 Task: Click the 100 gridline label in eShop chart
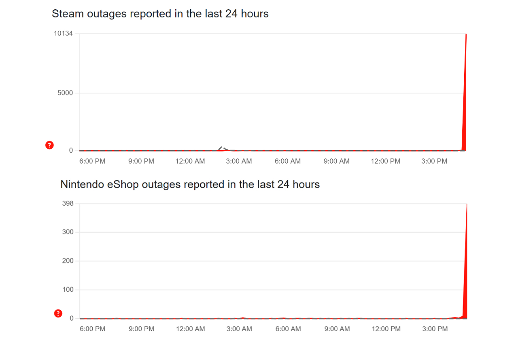coord(68,290)
